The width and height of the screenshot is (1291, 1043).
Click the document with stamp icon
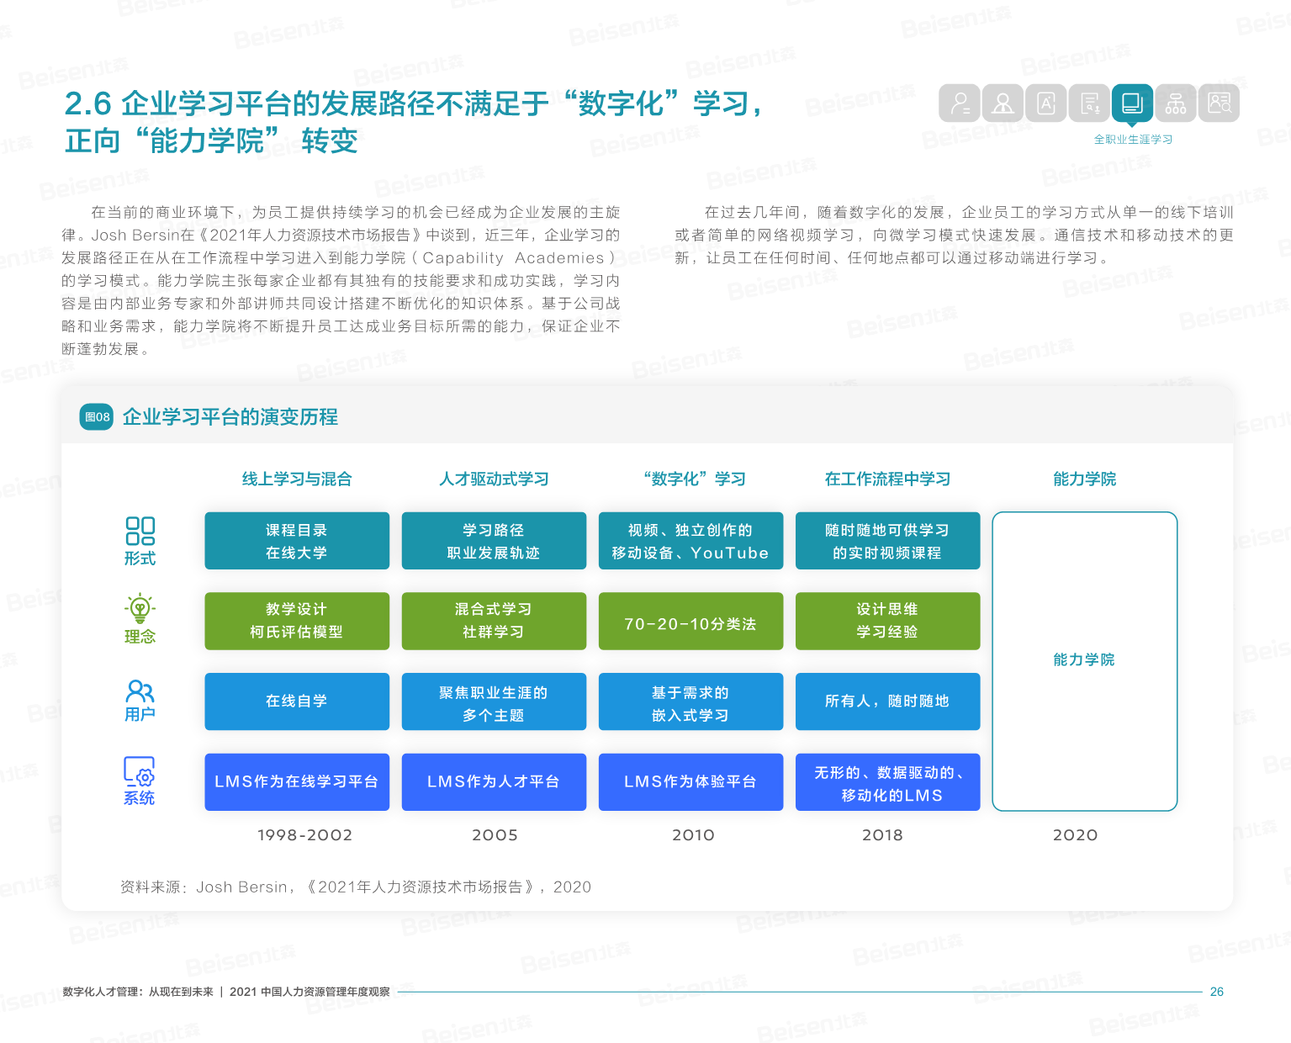coord(1089,103)
